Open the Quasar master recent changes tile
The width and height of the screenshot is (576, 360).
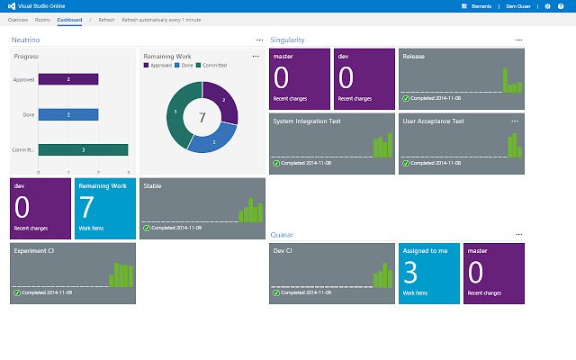(x=494, y=274)
